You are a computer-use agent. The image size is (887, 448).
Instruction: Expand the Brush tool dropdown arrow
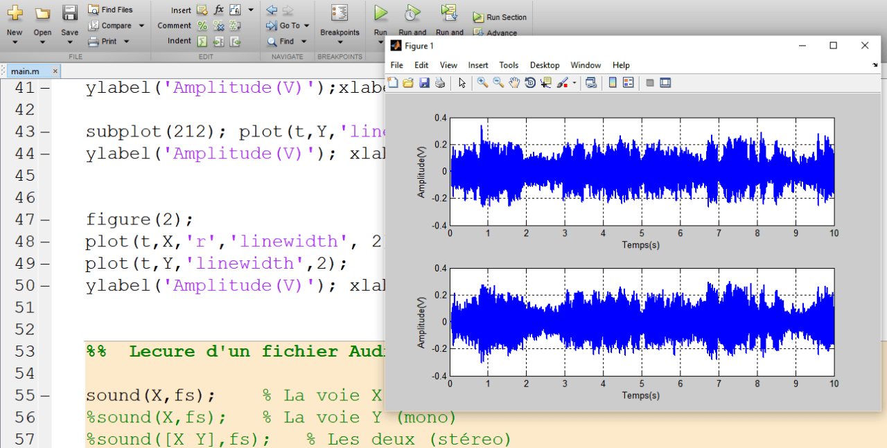[574, 82]
